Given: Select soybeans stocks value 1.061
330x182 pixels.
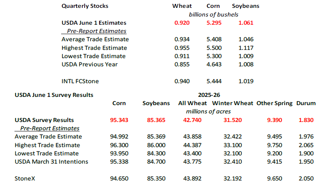Looking at the screenshot, I should coord(246,23).
